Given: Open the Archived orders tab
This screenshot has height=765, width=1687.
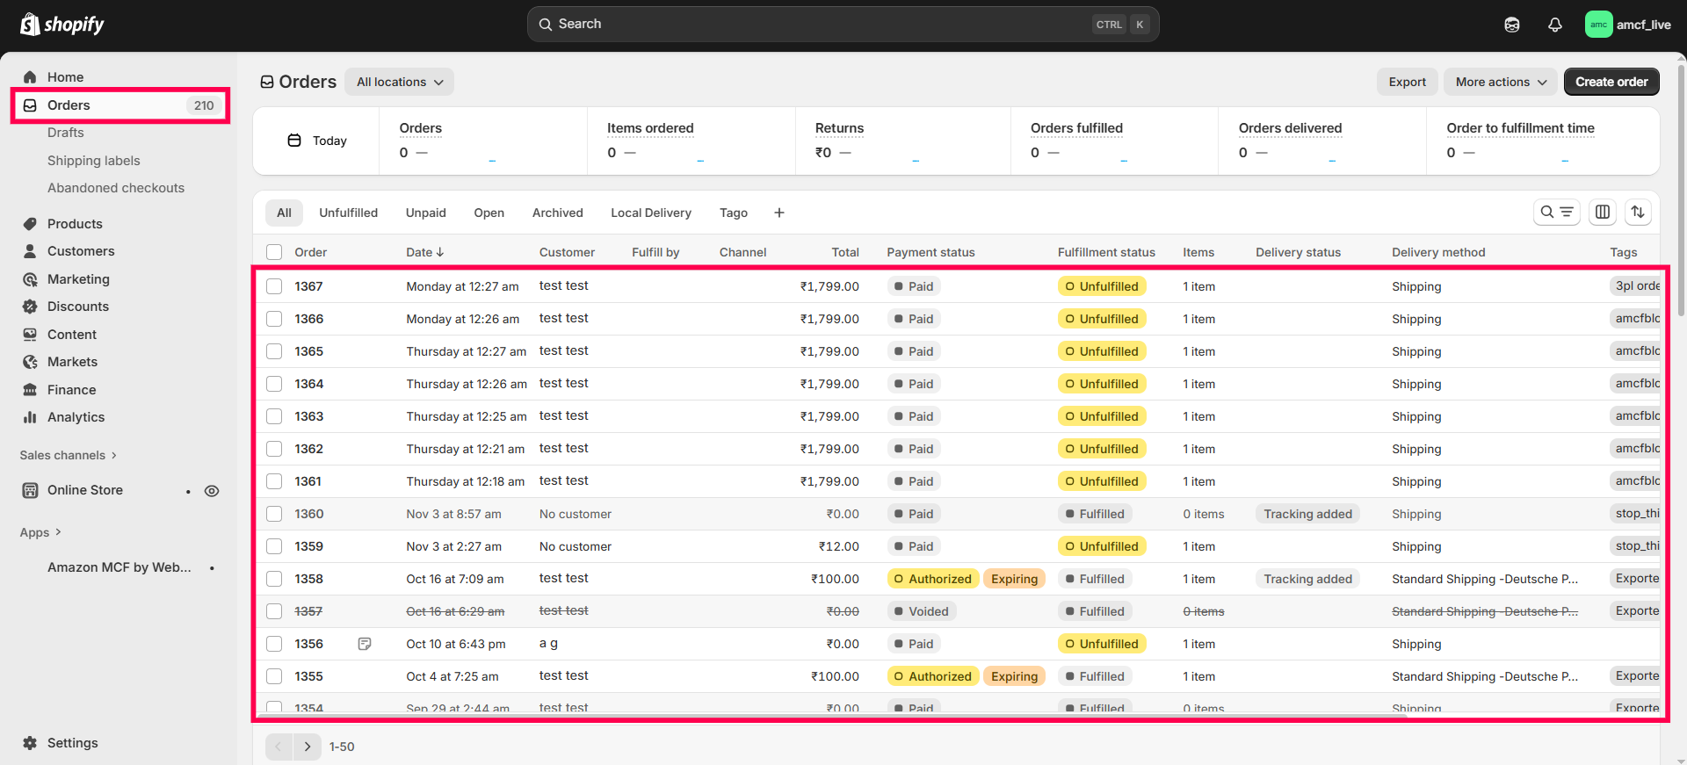Looking at the screenshot, I should [x=557, y=213].
